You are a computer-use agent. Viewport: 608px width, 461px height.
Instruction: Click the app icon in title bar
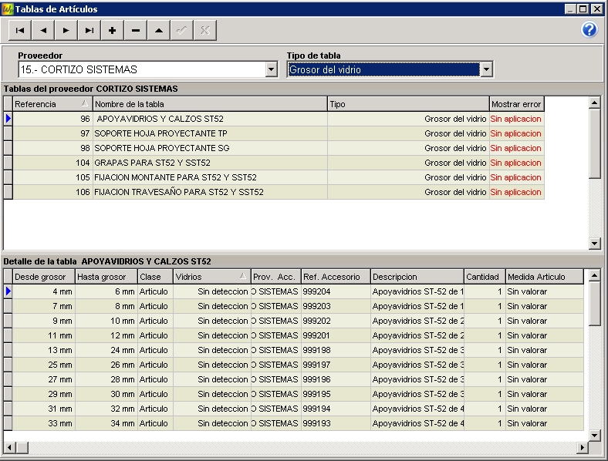(7, 9)
